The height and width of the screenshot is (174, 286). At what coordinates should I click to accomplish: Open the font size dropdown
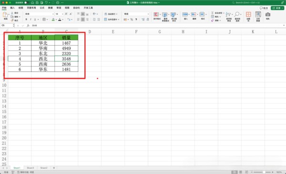point(62,14)
